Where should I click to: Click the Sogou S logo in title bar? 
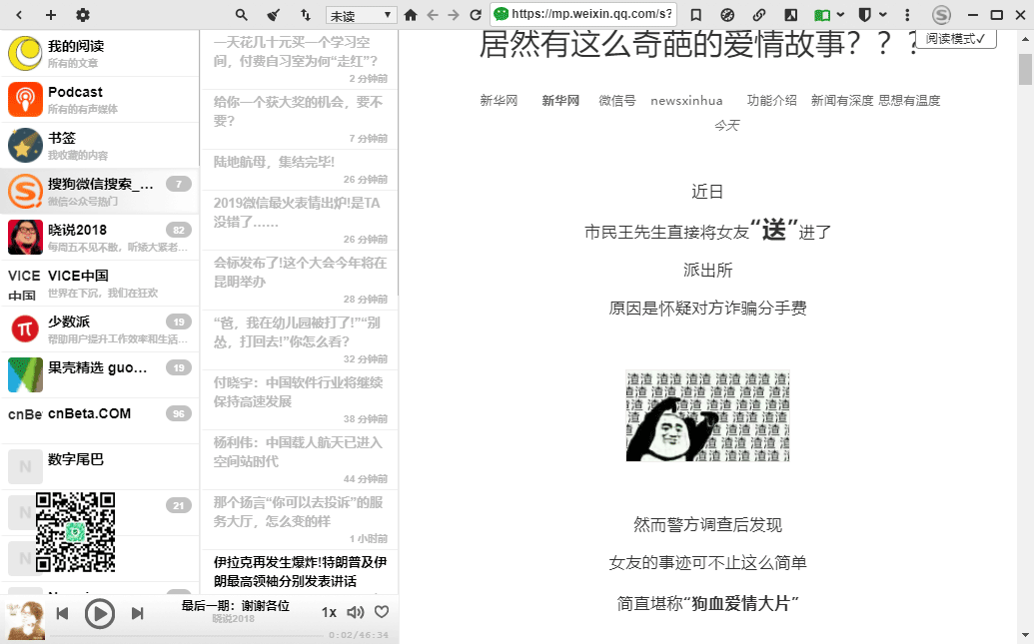coord(941,15)
